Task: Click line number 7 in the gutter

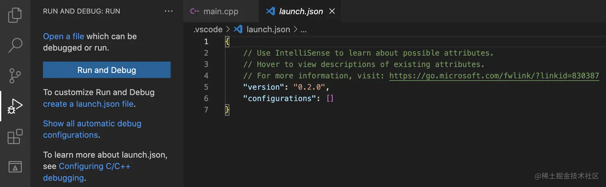Action: pos(206,110)
